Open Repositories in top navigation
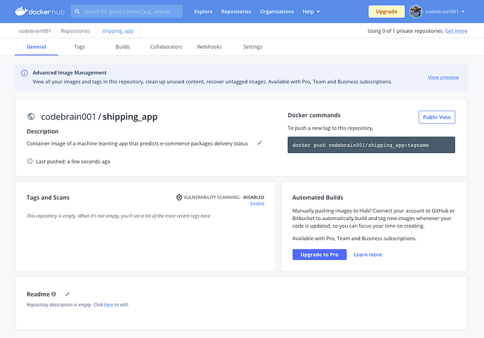This screenshot has height=338, width=484. (x=236, y=12)
